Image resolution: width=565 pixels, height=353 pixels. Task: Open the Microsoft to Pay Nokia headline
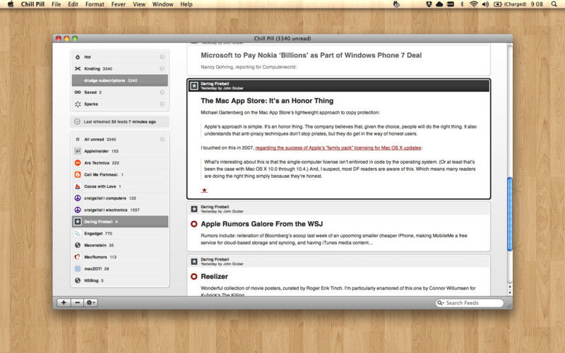point(311,55)
